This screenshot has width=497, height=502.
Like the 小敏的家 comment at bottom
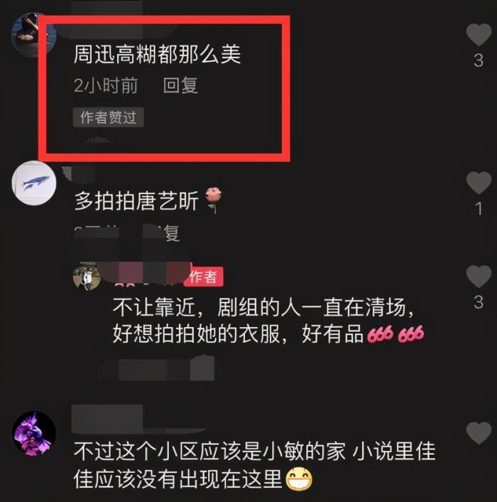pyautogui.click(x=479, y=433)
